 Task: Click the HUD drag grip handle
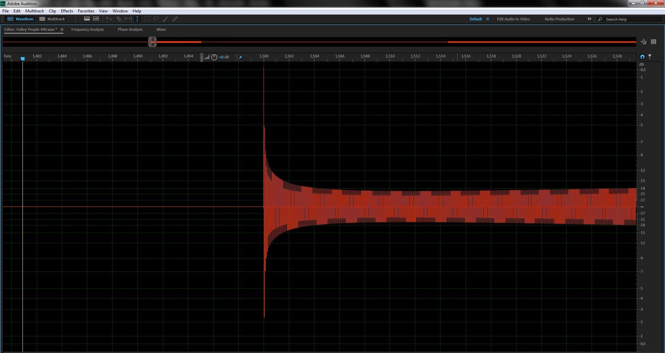(x=202, y=57)
